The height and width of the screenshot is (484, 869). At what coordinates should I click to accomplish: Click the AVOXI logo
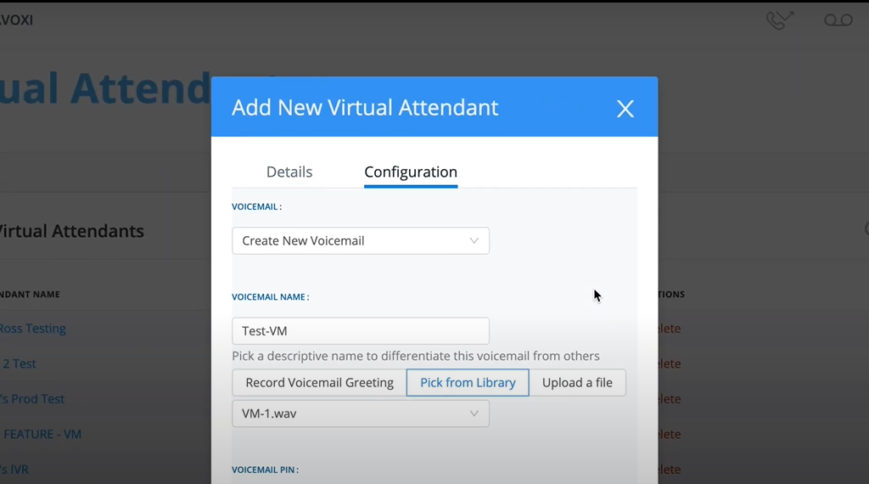[x=17, y=20]
